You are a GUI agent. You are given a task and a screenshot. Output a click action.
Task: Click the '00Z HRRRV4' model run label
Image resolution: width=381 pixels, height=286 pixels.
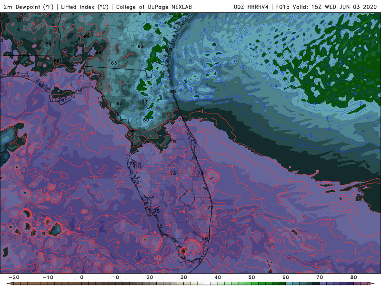251,7
